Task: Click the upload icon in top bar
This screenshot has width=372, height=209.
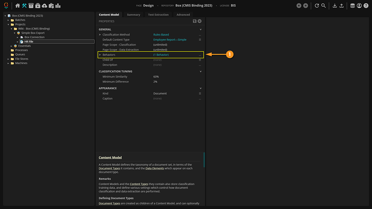Action: tap(341, 6)
